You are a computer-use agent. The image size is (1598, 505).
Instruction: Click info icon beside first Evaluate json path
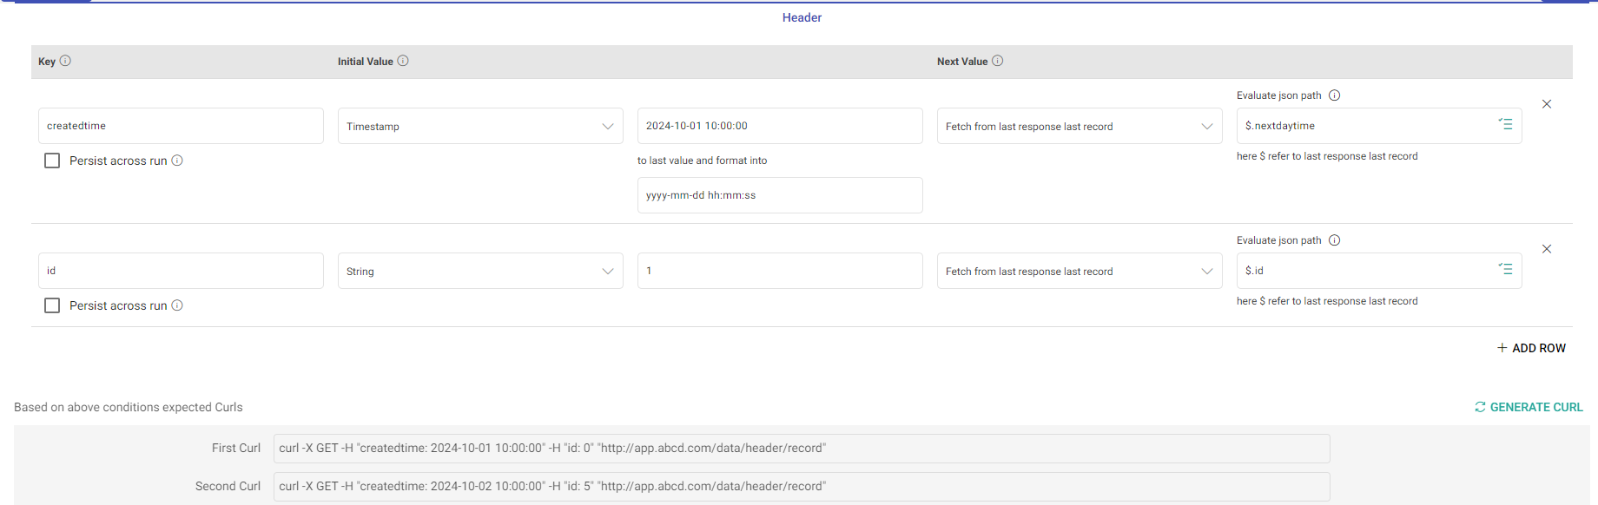[1335, 95]
